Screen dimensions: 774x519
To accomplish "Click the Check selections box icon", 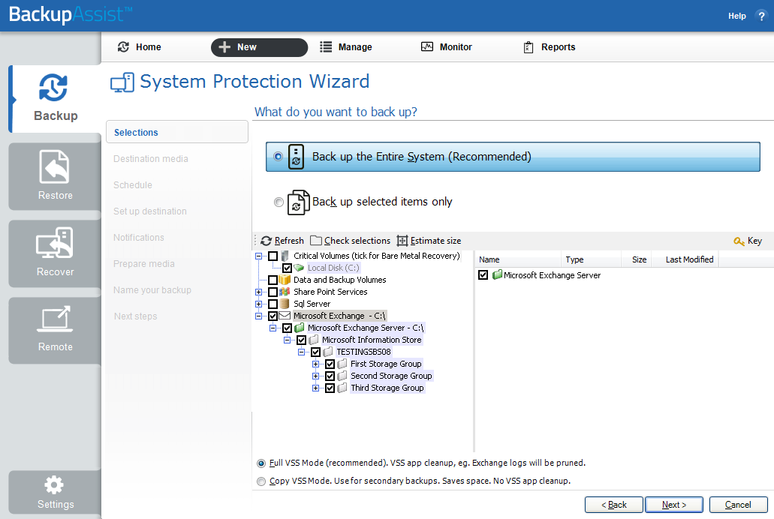I will point(316,241).
